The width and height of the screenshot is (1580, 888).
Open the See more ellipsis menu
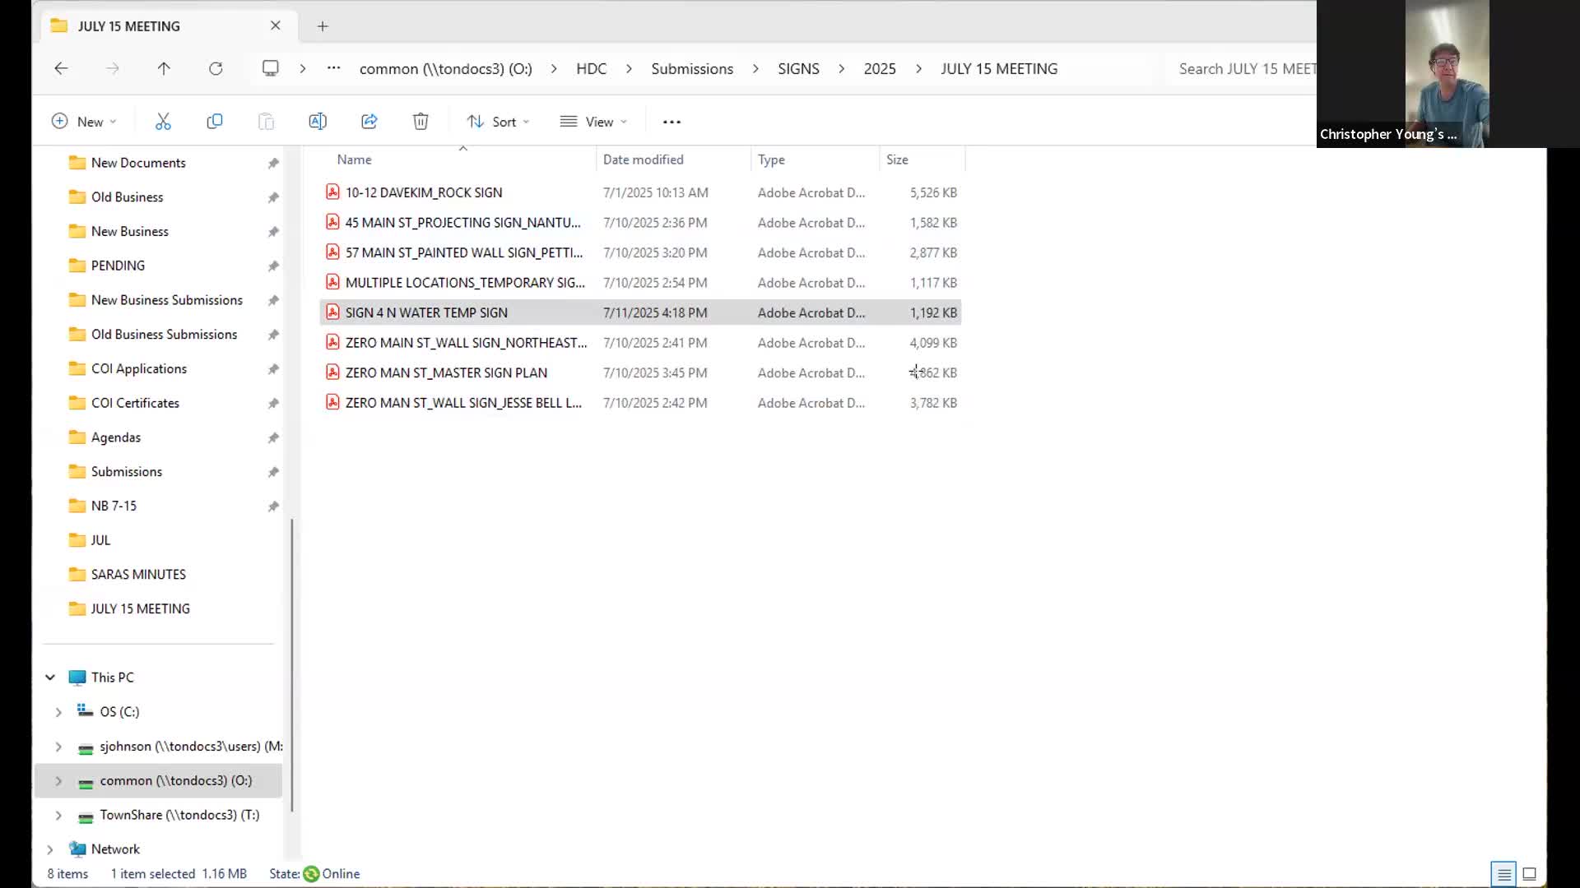tap(671, 122)
